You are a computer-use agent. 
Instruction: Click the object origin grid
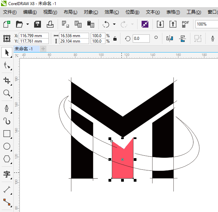[x=8, y=38]
